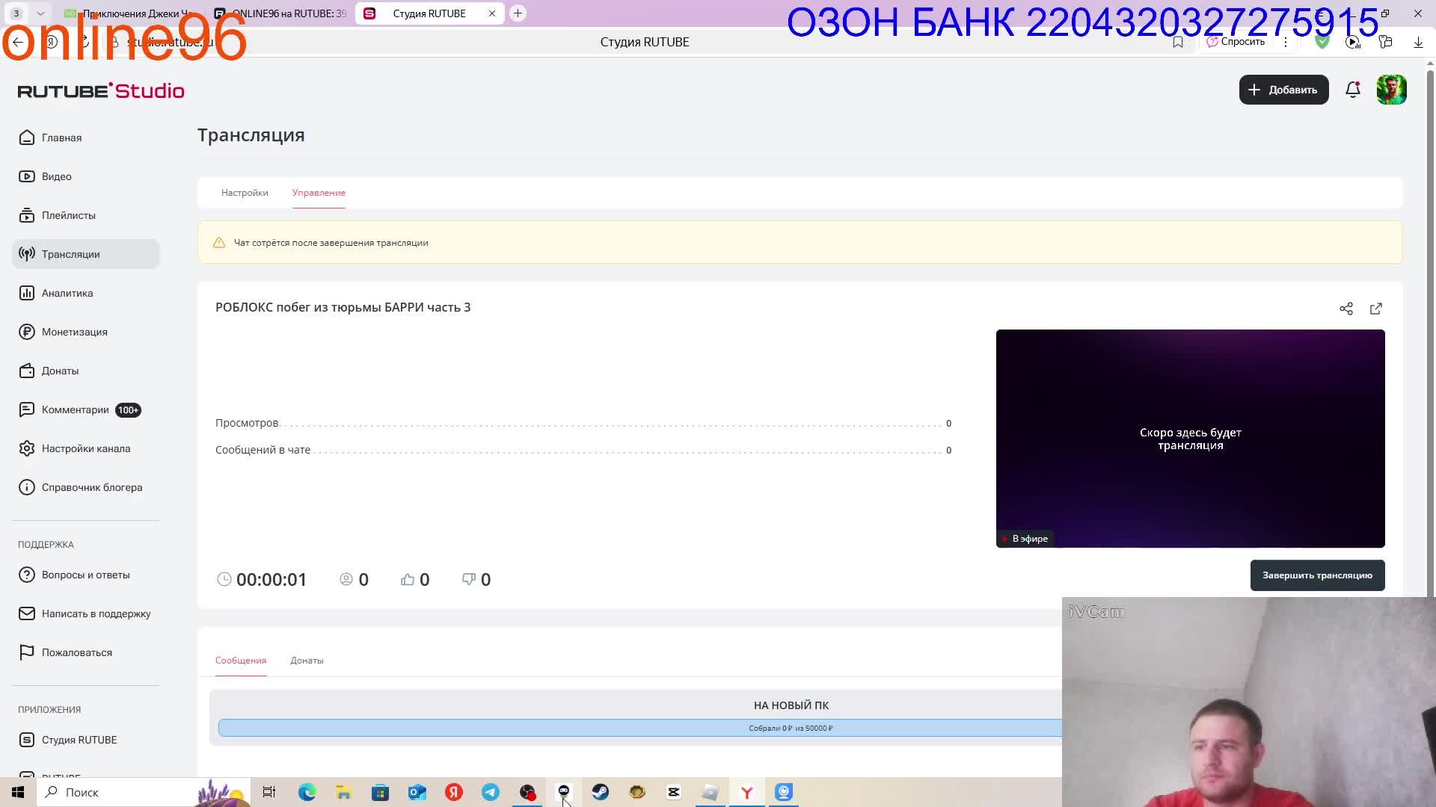
Task: Open user profile avatar
Action: click(1391, 90)
